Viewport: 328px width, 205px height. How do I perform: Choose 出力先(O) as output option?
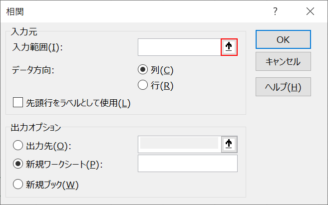coord(17,146)
